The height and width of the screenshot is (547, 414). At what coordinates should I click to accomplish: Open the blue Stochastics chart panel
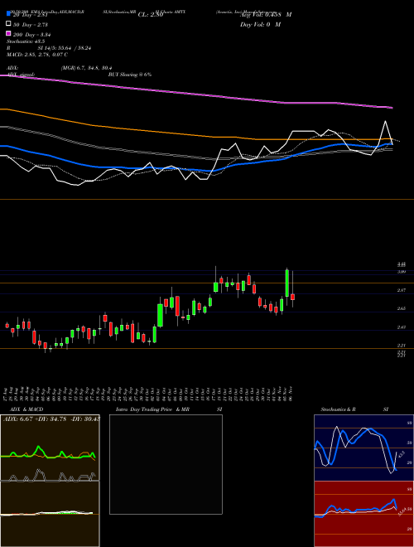point(363,448)
